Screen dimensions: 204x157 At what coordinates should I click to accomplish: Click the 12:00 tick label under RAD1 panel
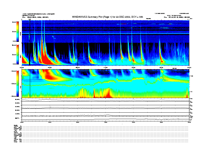tap(106, 67)
